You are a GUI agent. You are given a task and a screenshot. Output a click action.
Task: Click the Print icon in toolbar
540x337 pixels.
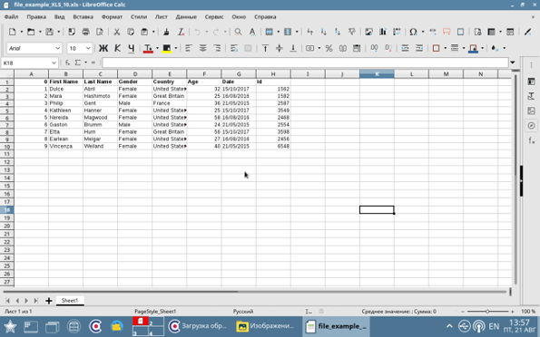(x=85, y=32)
